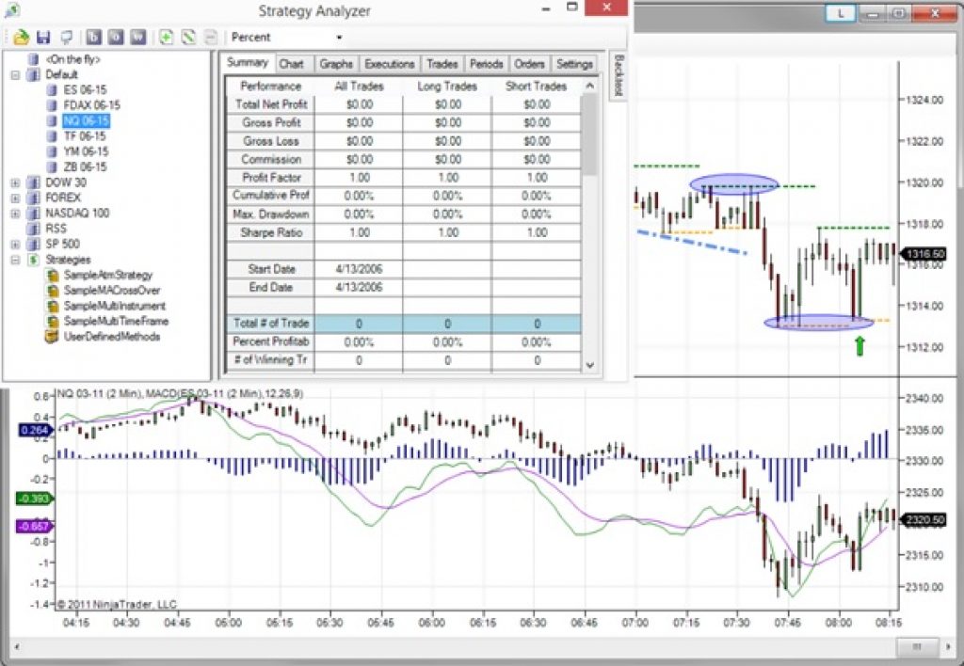This screenshot has height=666, width=964.
Task: Select ES 06-15 instrument
Action: coord(85,89)
